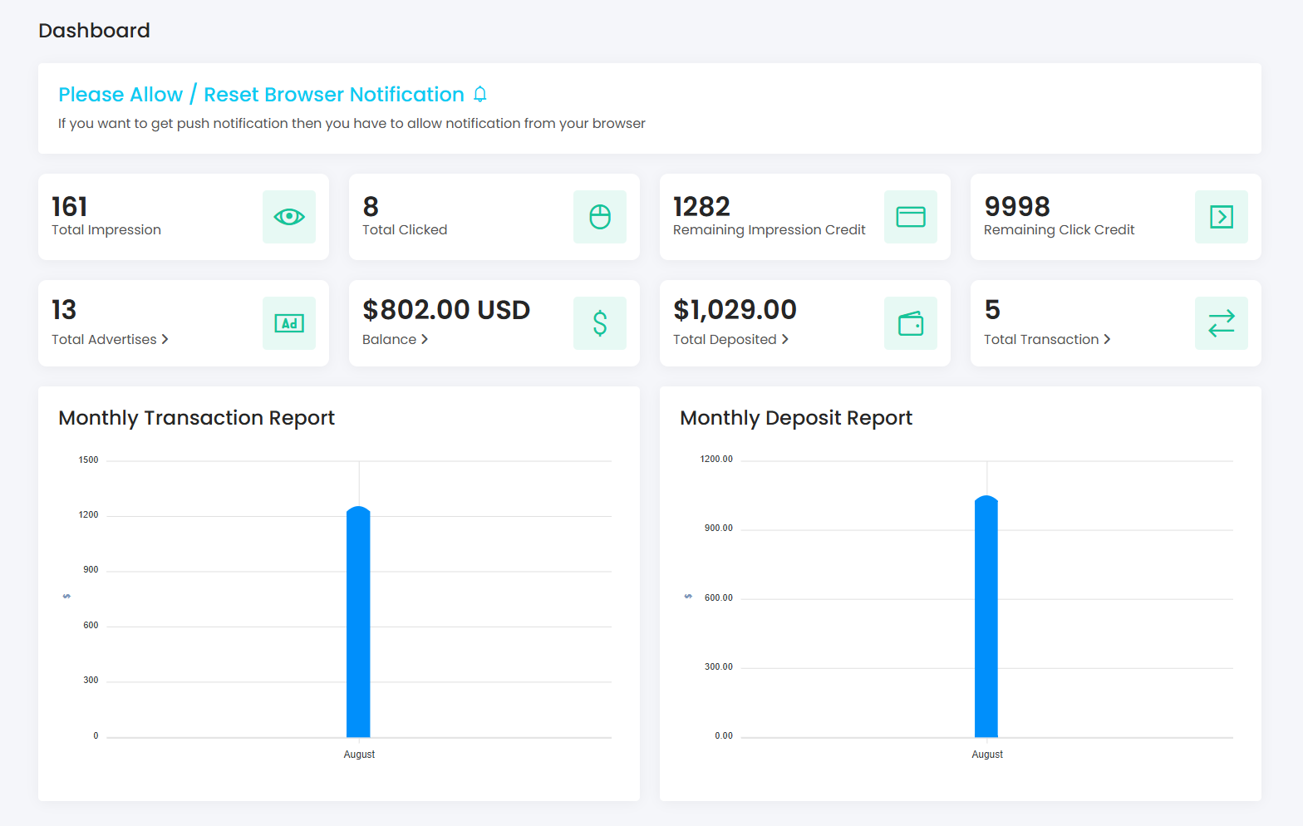
Task: Go to Total Deposited details
Action: click(x=725, y=339)
